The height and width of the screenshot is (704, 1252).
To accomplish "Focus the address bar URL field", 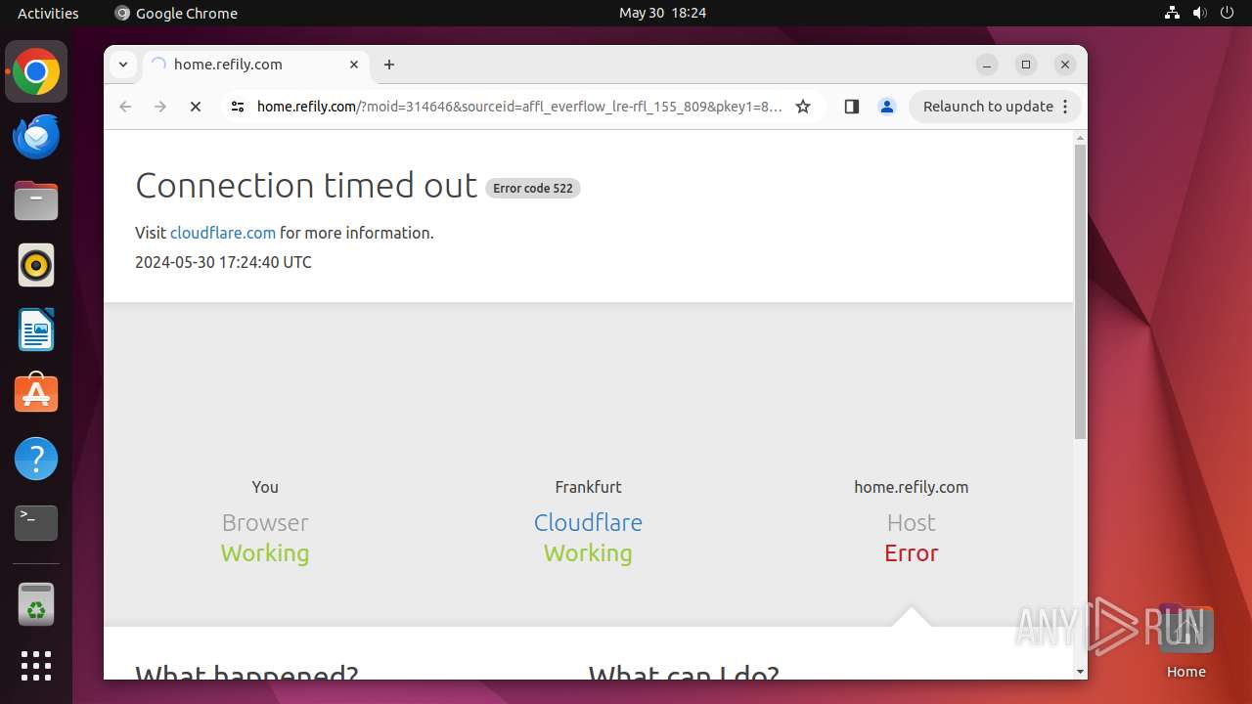I will click(518, 107).
